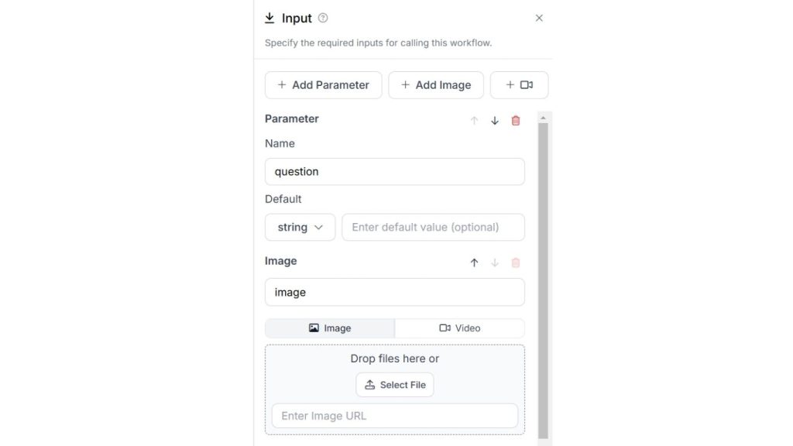Click the Enter default value field
793x446 pixels.
tap(433, 228)
